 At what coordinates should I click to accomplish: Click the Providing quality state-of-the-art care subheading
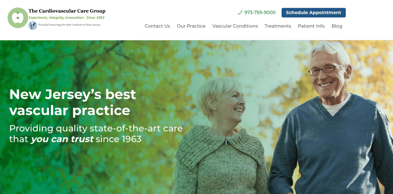tap(96, 134)
